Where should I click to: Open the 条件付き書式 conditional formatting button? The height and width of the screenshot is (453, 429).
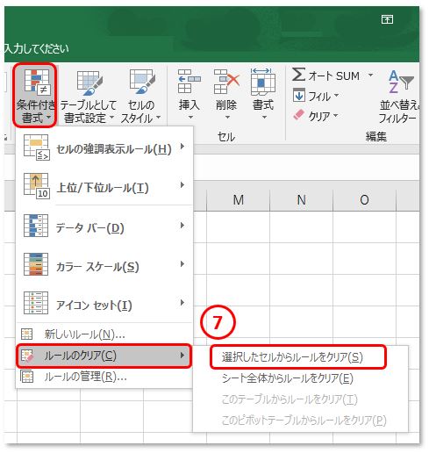coord(35,96)
